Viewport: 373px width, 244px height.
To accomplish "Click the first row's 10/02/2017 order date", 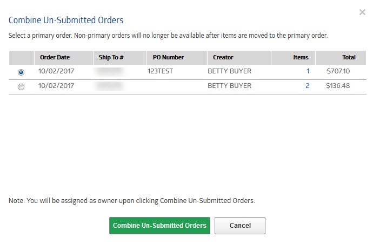I will [55, 71].
